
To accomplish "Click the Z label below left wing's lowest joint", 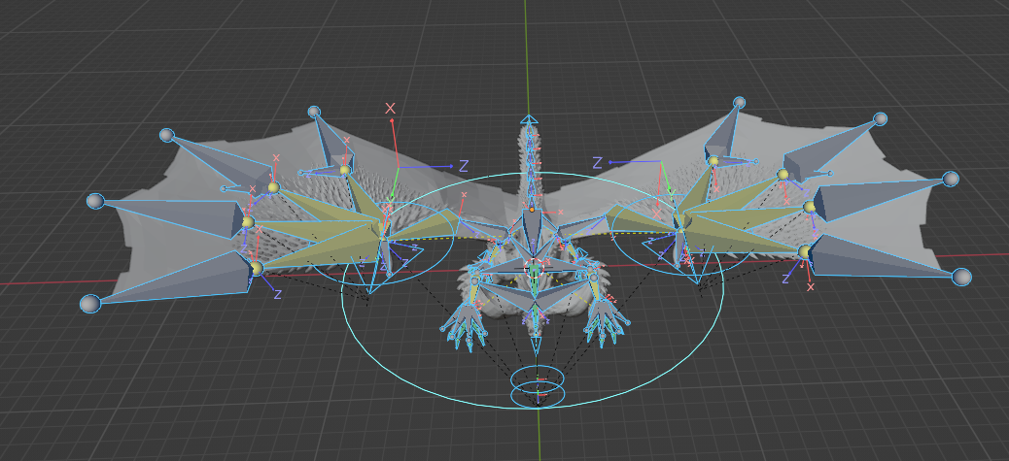I will click(278, 293).
